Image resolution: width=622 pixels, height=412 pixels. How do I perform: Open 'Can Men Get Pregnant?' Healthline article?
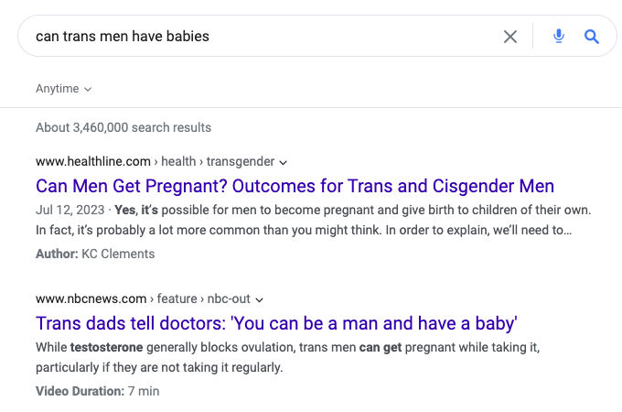(x=295, y=186)
